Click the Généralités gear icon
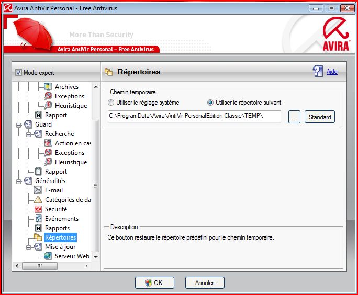358x295 pixels. (28, 180)
